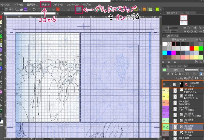Screen dimensions: 204x140
Task: Adjust the Navigator zoom slider
Action: tap(170, 28)
